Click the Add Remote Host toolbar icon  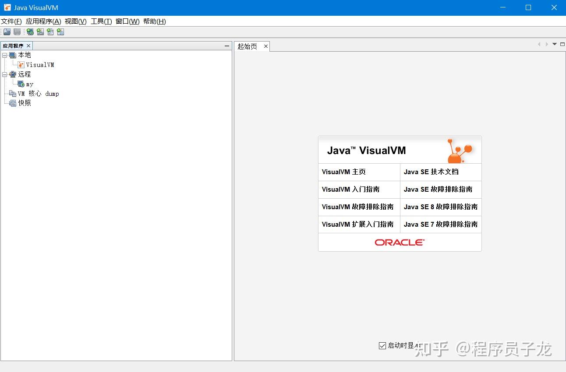tap(29, 32)
